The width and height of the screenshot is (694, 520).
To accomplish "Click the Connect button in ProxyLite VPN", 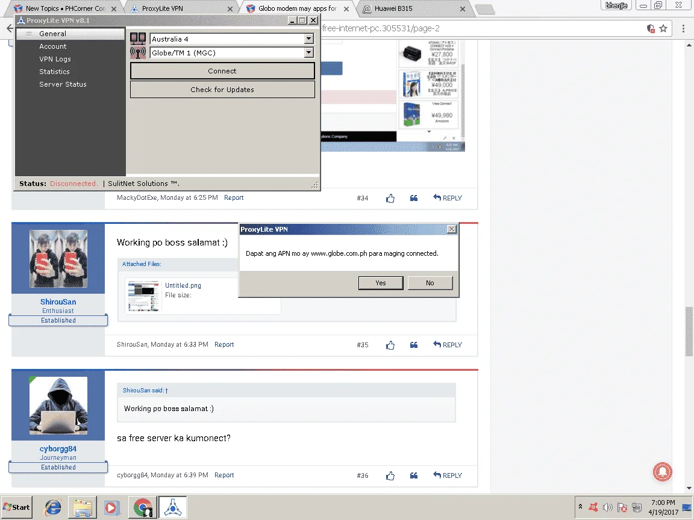I will point(222,71).
